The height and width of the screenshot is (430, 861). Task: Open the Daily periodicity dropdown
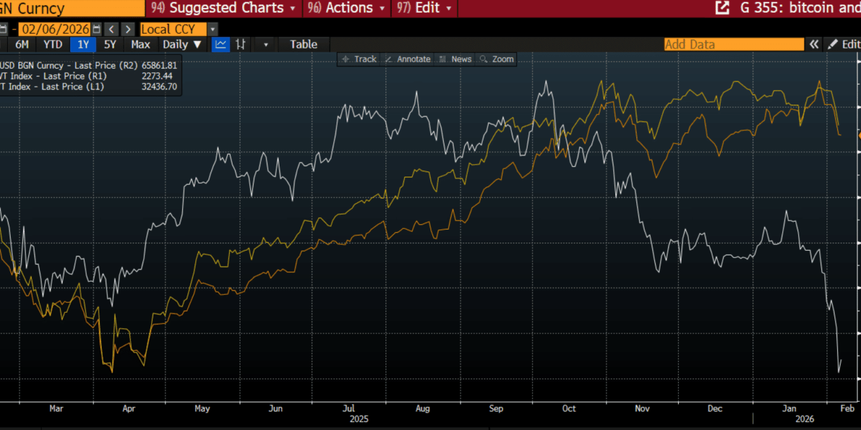point(182,44)
